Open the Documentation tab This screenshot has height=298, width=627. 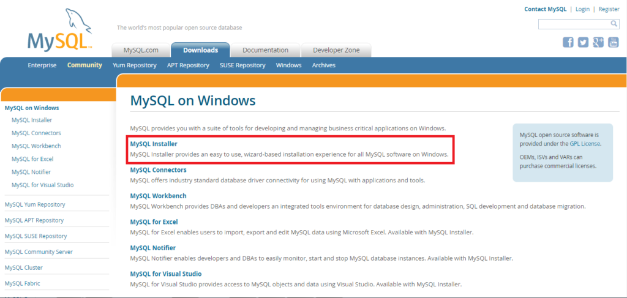[x=265, y=50]
